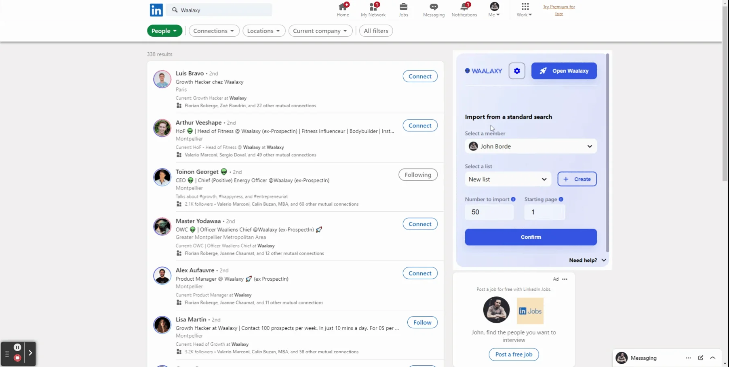Screen dimensions: 729x367
Task: Open Arthur Veeshape's profile photo
Action: tap(162, 128)
